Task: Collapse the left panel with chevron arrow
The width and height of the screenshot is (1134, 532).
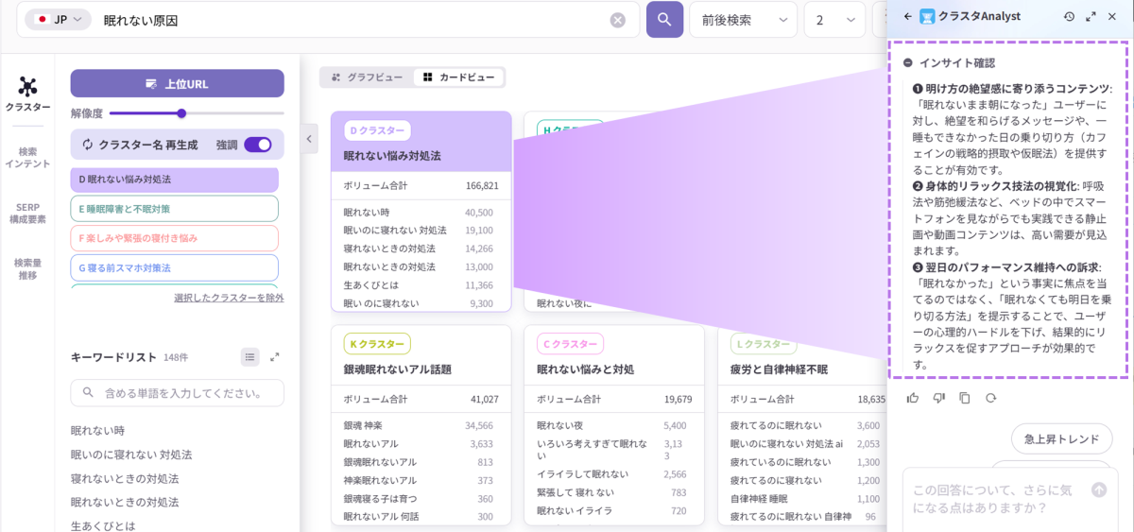Action: pos(309,139)
